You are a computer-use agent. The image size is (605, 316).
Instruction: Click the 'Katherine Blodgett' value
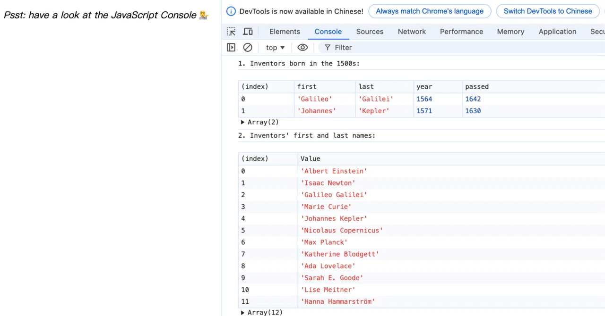click(x=340, y=254)
